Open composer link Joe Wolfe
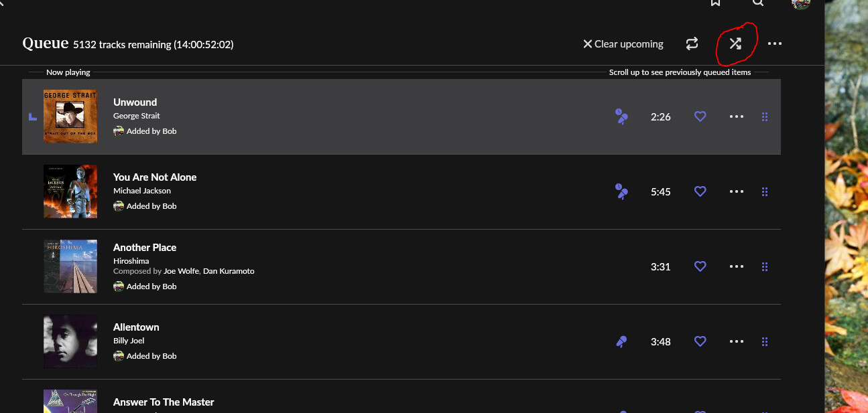Screen dimensions: 868x413 click(x=181, y=271)
